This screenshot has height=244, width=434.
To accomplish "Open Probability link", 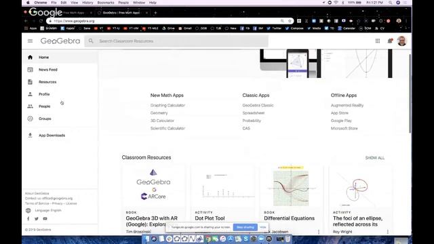I will click(x=252, y=121).
